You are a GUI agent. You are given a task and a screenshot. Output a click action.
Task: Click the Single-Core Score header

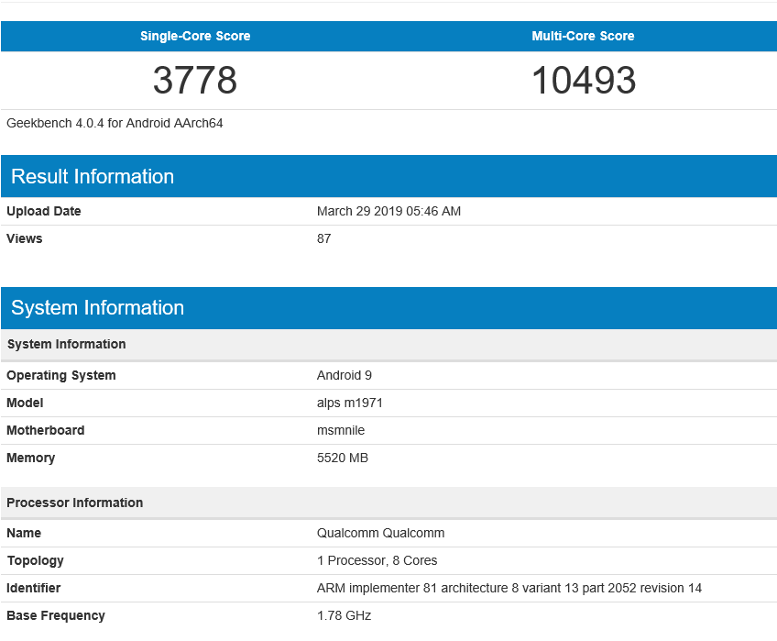[x=195, y=37]
